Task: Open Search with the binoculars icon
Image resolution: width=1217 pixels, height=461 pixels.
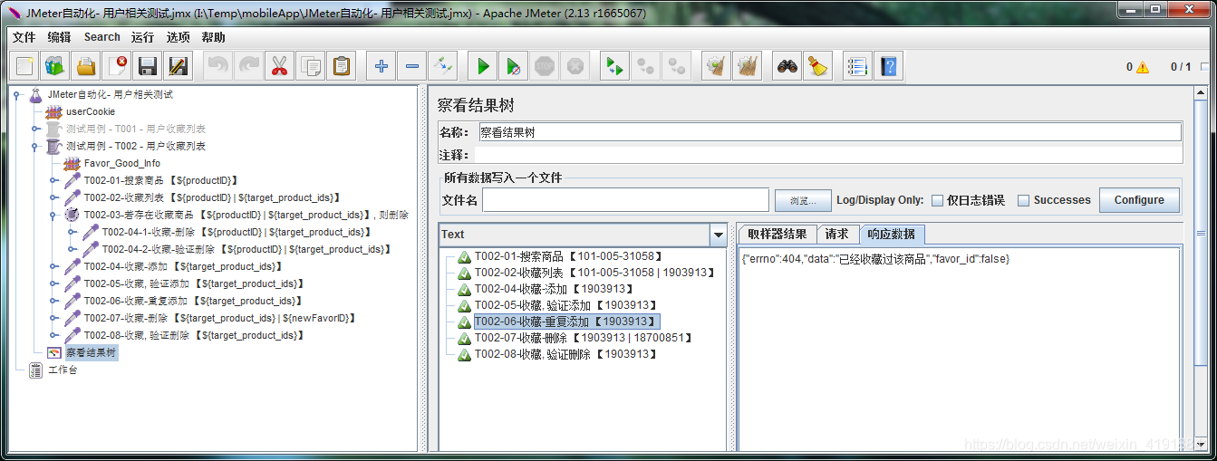Action: [787, 66]
